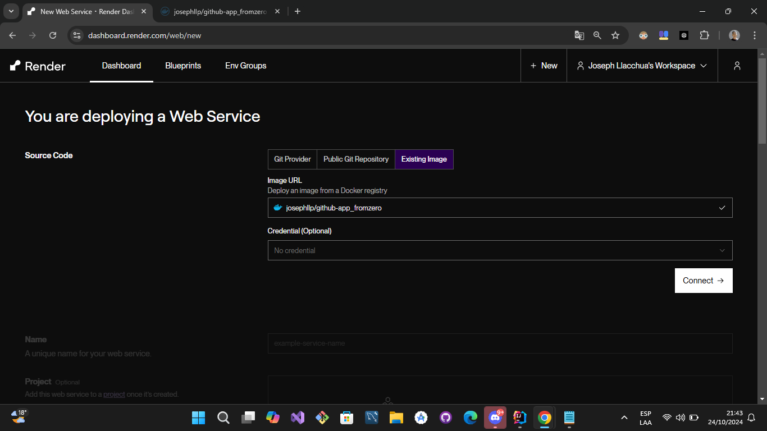Open Discord from the taskbar

coord(495,418)
